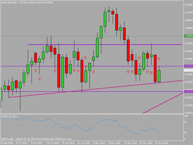Click the 14 Oct 2010 date label

click(x=53, y=143)
